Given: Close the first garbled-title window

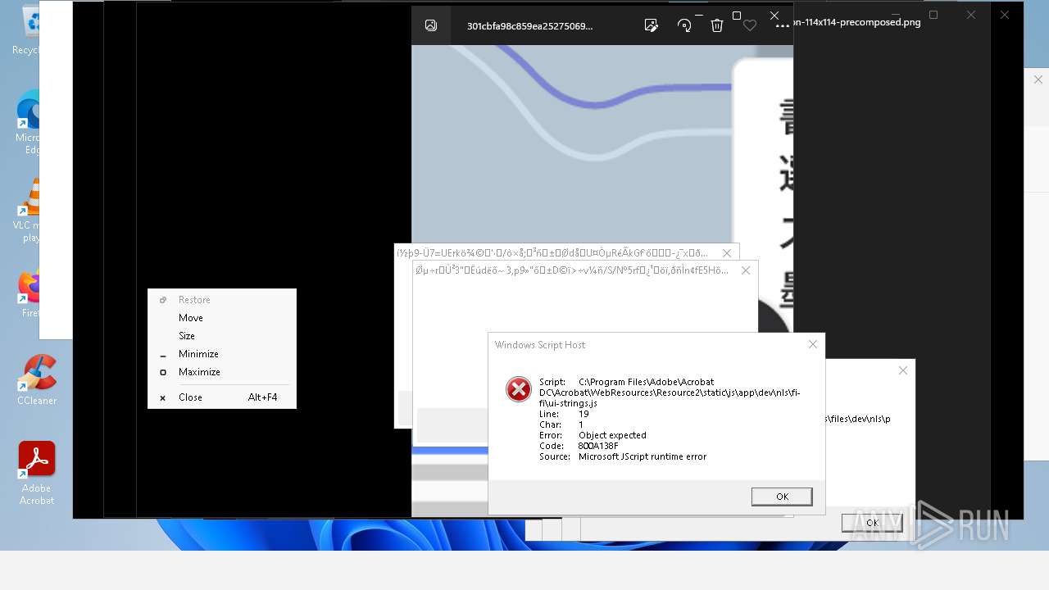Looking at the screenshot, I should [x=727, y=253].
